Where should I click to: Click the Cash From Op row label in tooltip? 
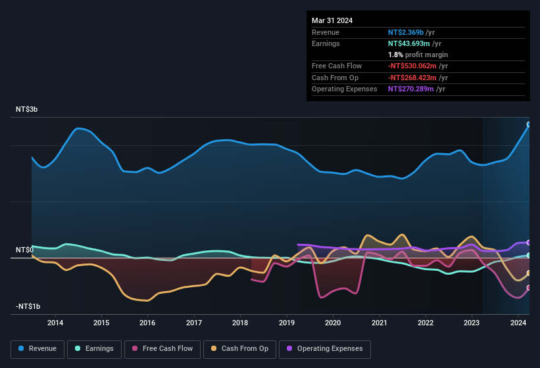(335, 78)
